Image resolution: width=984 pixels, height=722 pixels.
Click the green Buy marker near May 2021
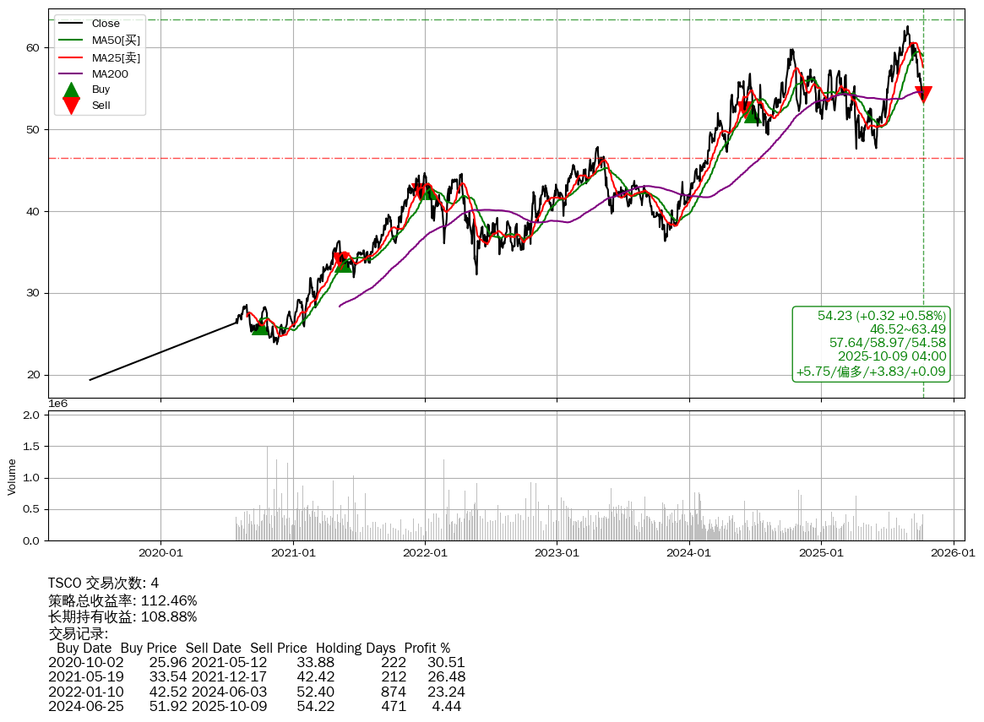point(343,264)
